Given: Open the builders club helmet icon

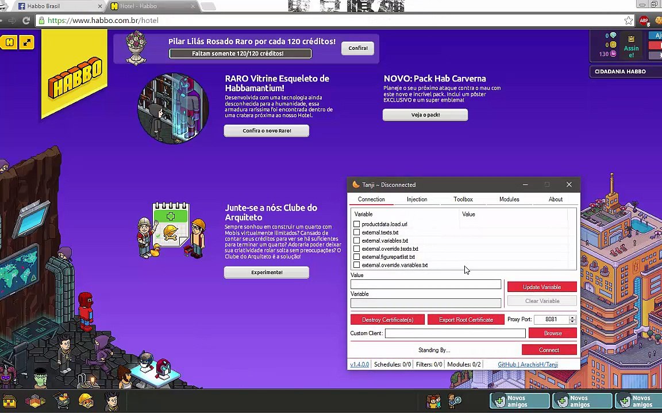Looking at the screenshot, I should point(86,401).
